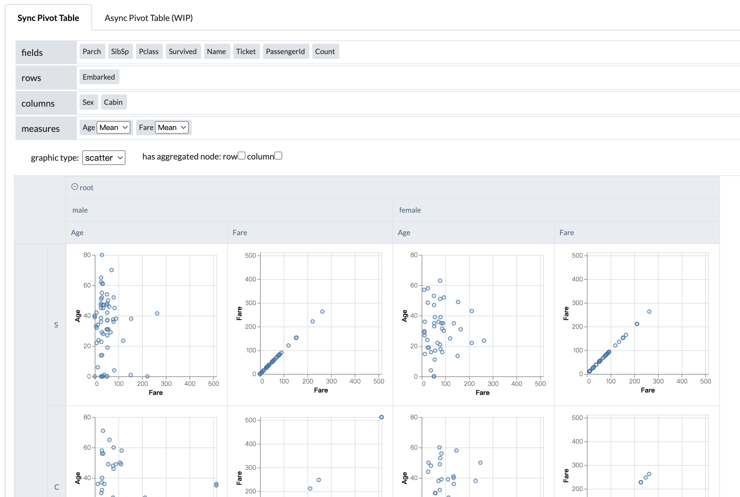Open the Fare aggregation Mean dropdown

click(172, 127)
